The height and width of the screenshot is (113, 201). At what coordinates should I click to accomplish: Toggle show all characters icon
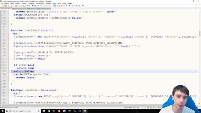coord(52,6)
